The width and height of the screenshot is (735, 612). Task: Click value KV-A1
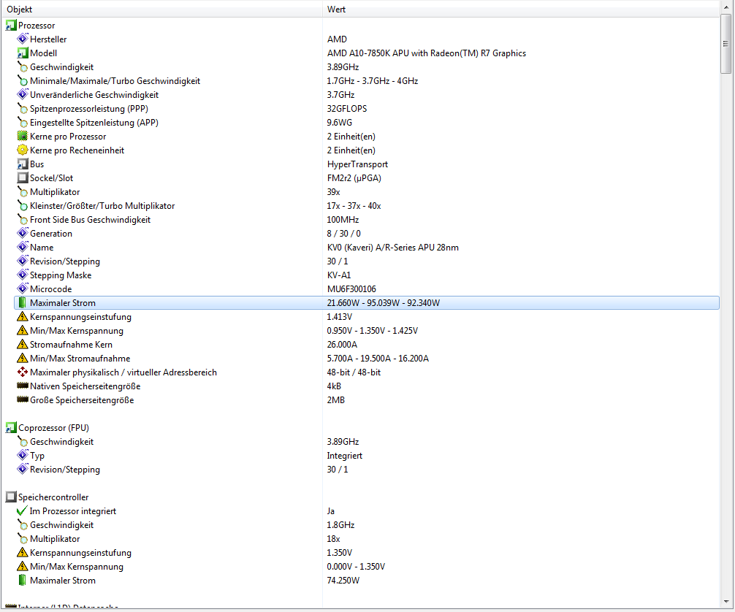[x=339, y=275]
